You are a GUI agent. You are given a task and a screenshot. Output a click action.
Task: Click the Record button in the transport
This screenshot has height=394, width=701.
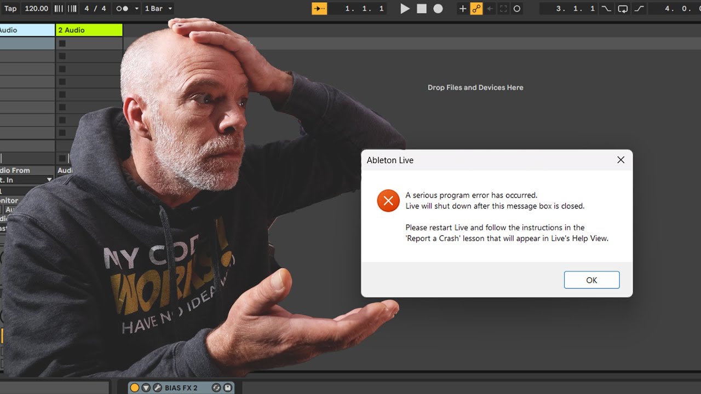(x=438, y=9)
